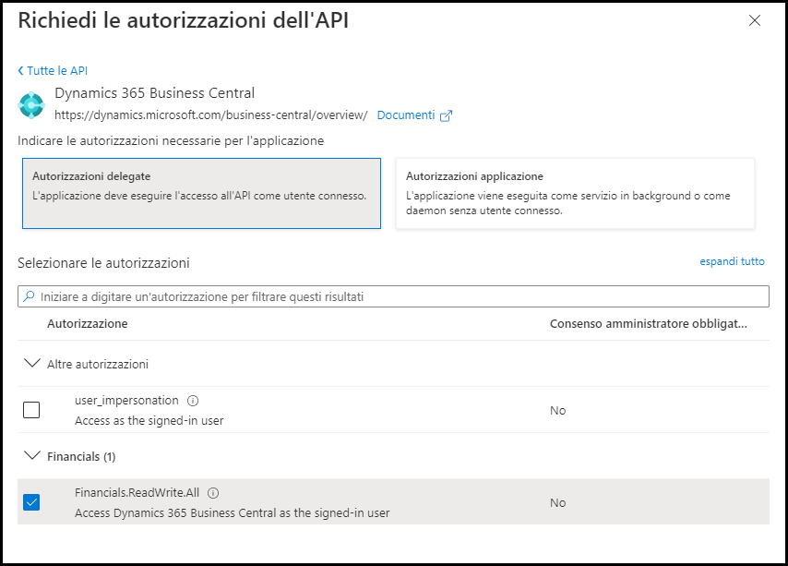This screenshot has width=788, height=566.
Task: Select the Autorizzazioni applicazione option
Action: [x=575, y=193]
